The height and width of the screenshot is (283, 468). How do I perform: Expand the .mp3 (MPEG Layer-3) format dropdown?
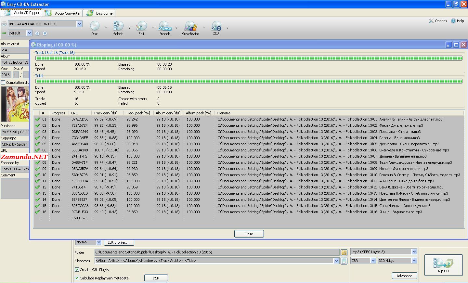pos(414,252)
